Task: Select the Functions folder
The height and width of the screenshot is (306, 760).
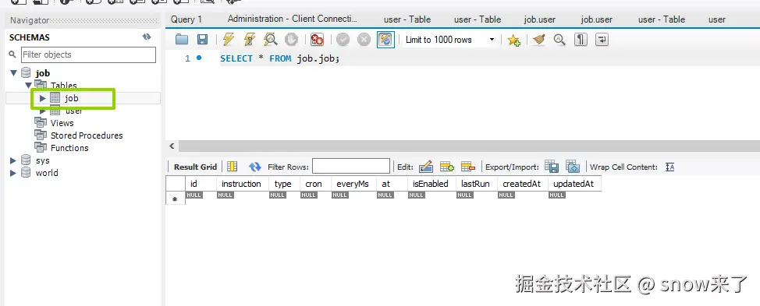Action: click(69, 148)
